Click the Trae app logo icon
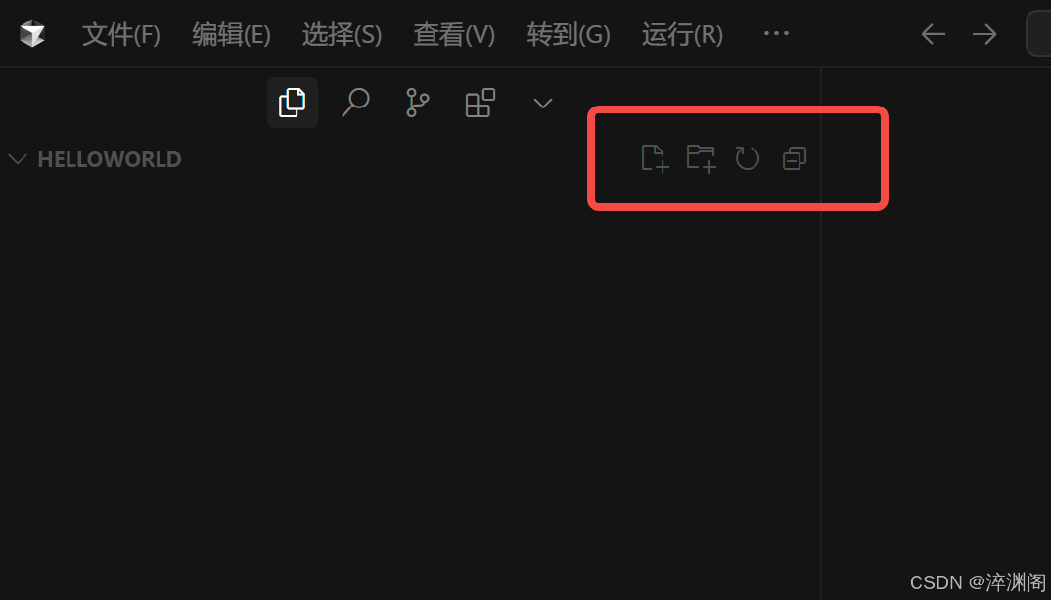This screenshot has width=1051, height=600. (31, 33)
